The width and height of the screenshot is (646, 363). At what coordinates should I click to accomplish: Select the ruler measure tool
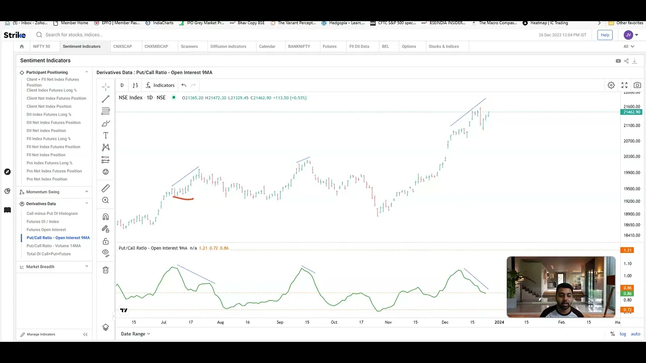click(105, 188)
